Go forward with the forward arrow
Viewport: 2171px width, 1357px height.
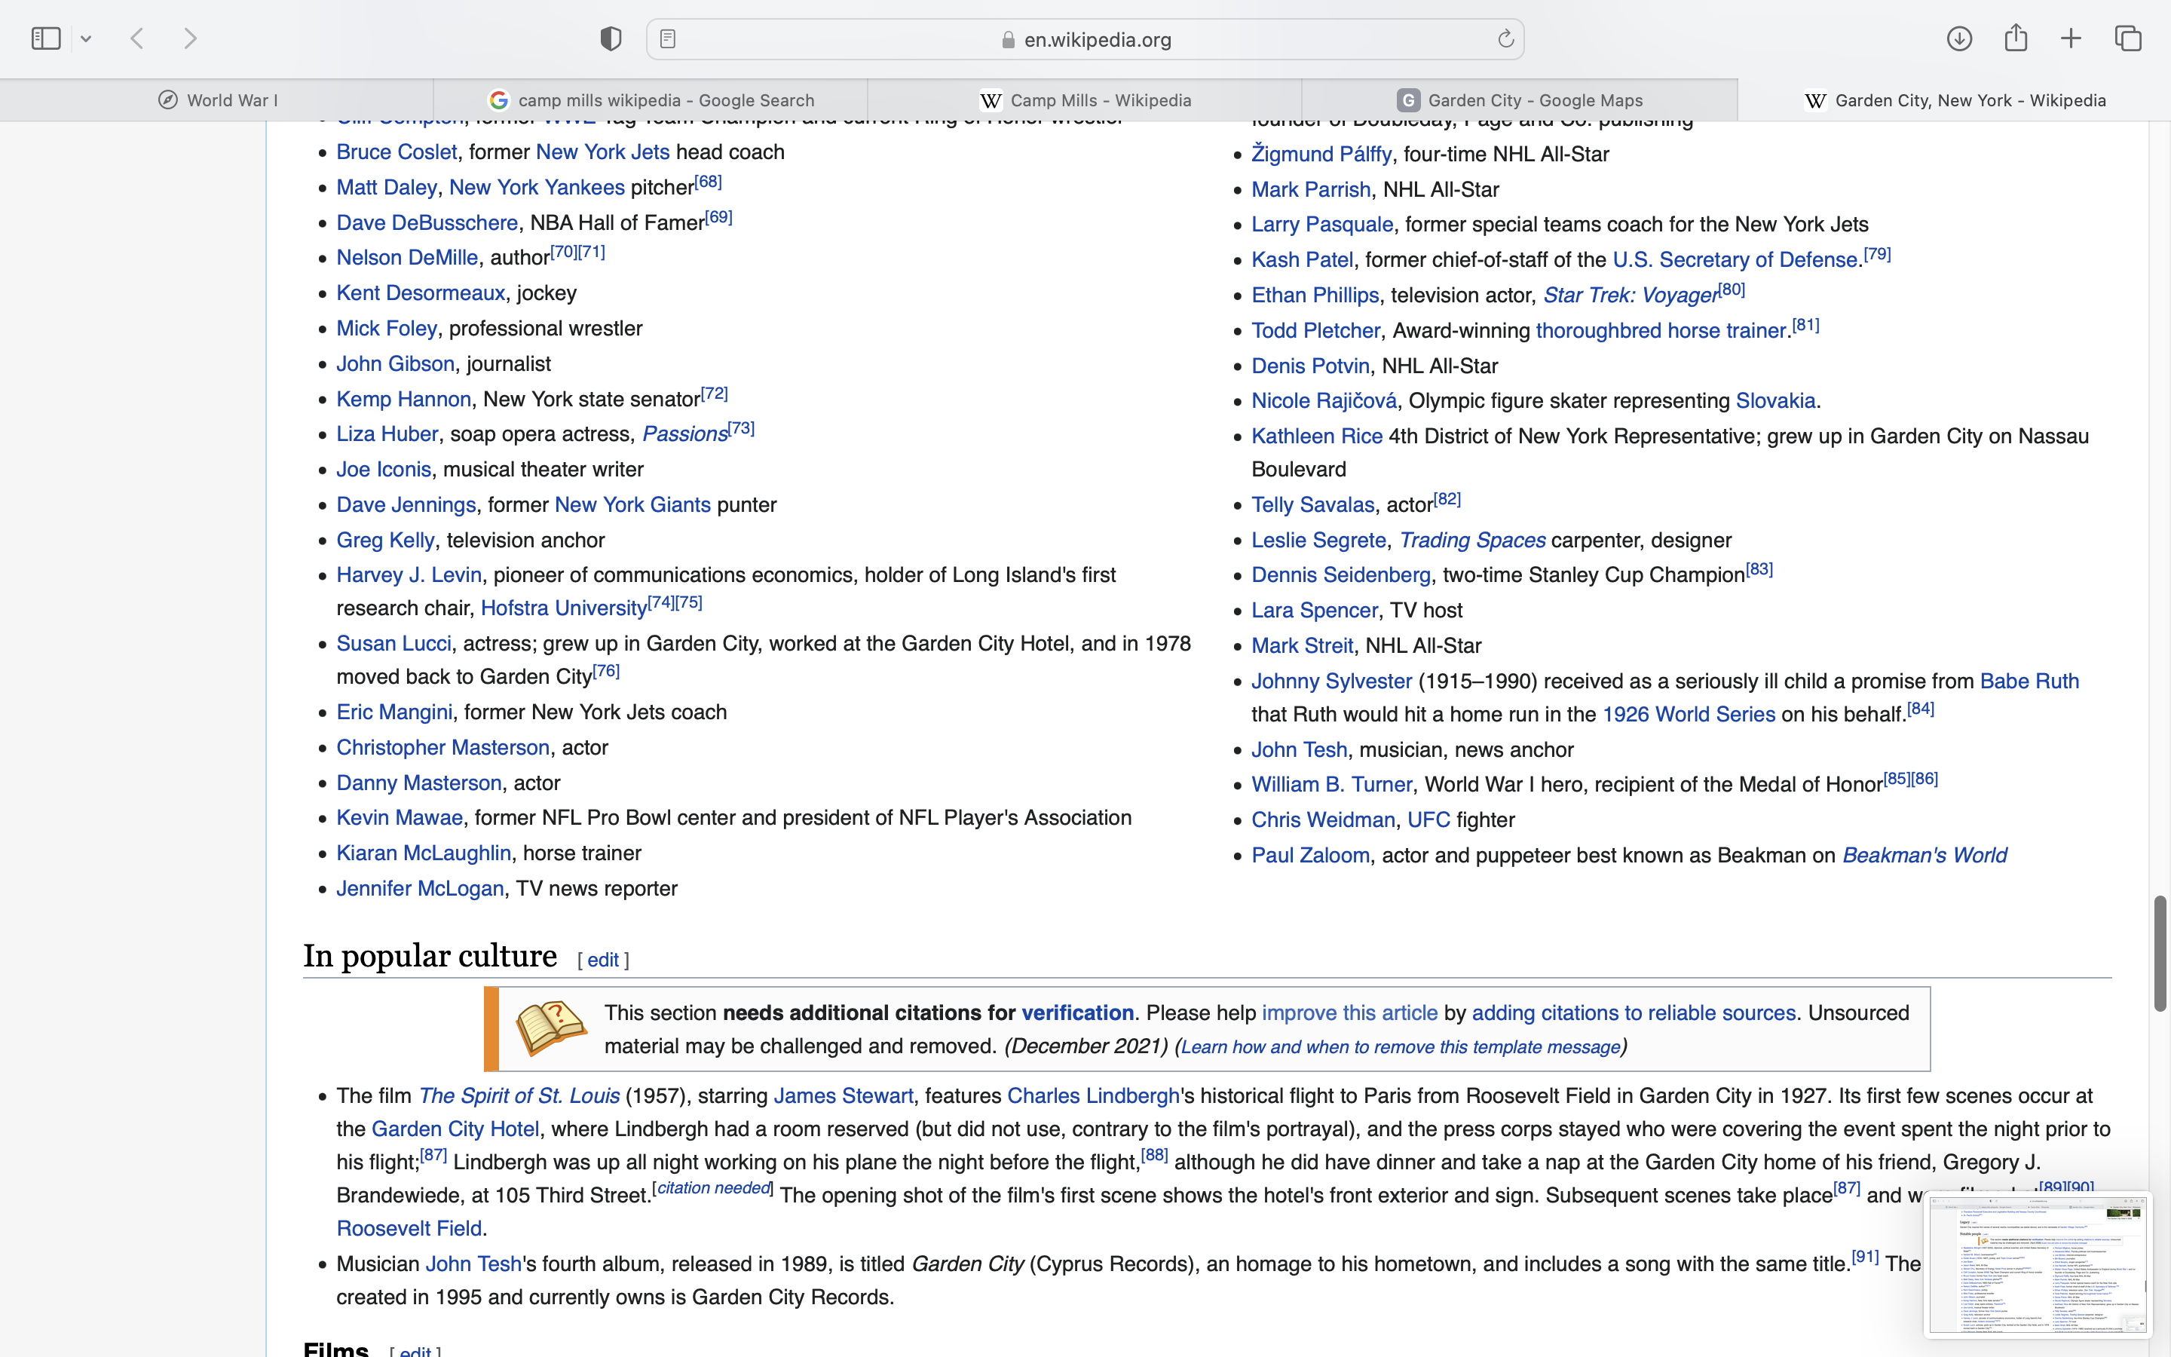190,38
